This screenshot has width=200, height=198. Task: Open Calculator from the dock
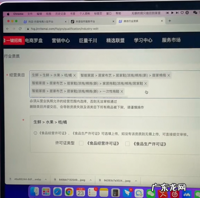click(x=115, y=193)
